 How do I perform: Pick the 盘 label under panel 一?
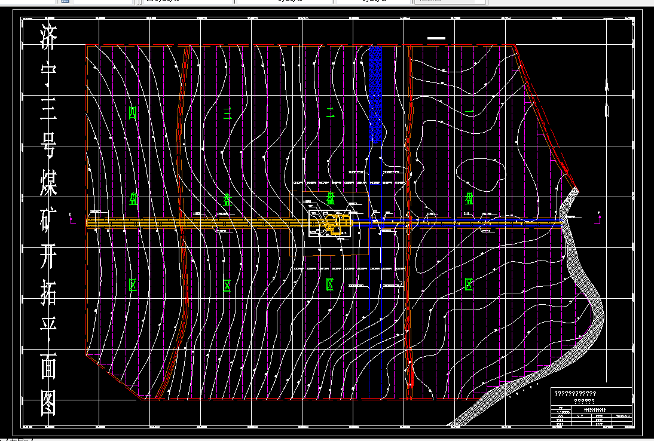[469, 198]
